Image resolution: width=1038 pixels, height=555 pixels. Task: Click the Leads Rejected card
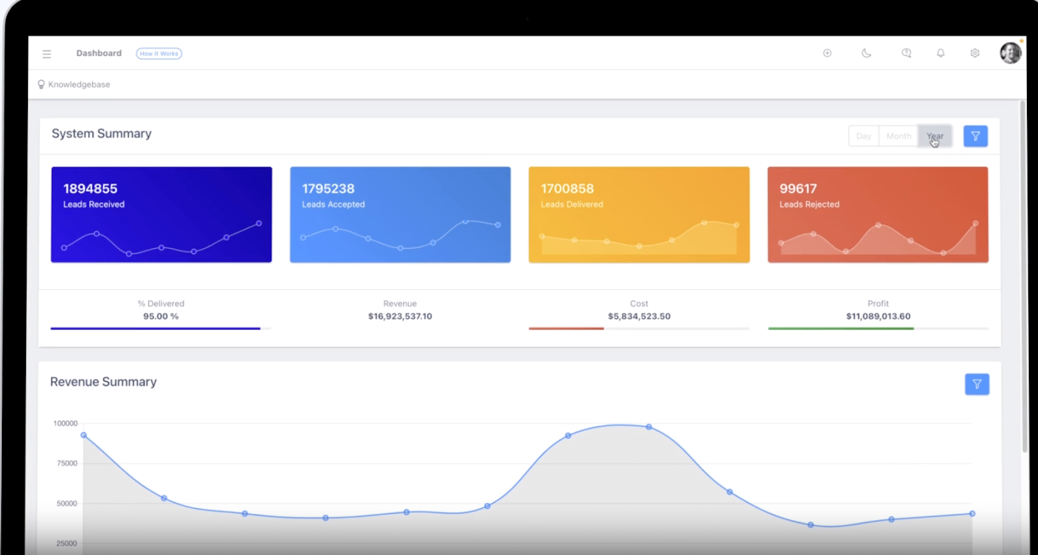878,215
